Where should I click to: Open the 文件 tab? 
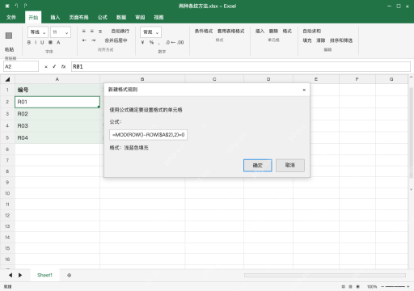11,18
